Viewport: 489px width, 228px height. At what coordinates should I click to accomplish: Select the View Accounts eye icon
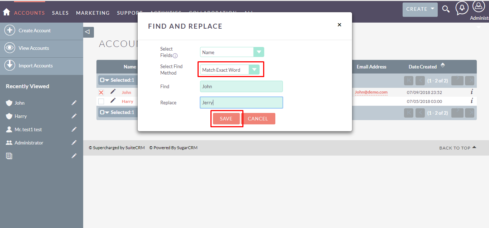pyautogui.click(x=10, y=48)
